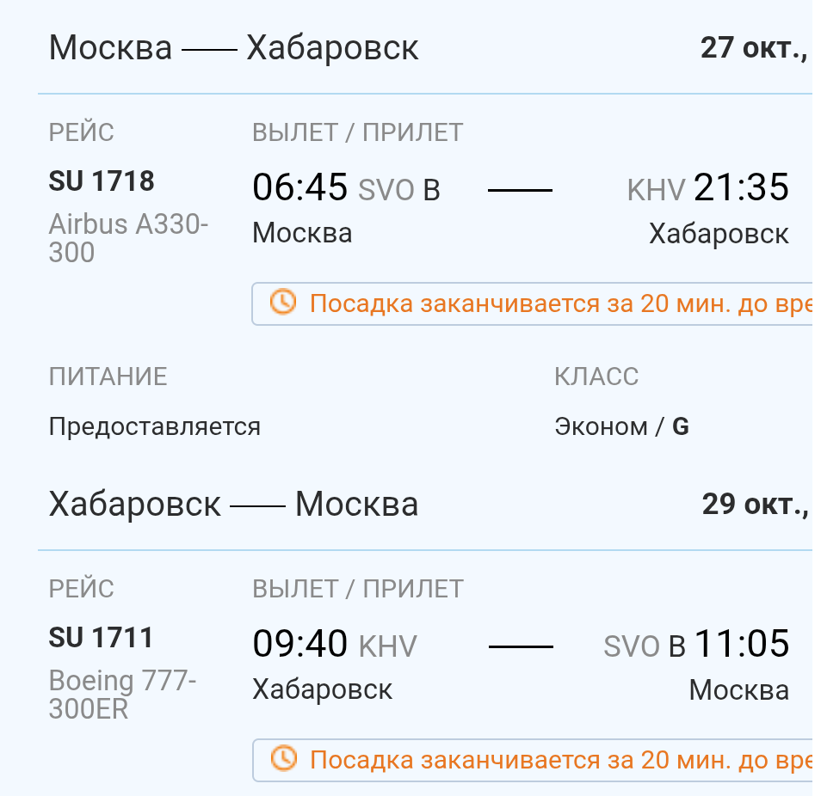Click the Эконом / G class value

coord(621,426)
